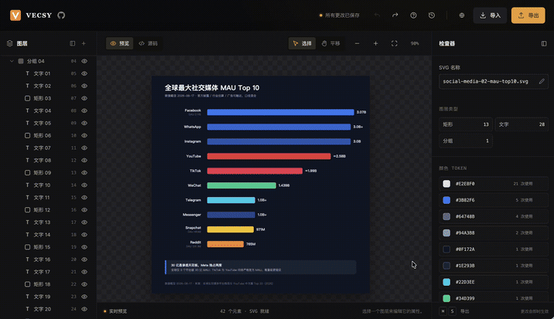Hide the 分组 04 layer
554x319 pixels.
[84, 61]
